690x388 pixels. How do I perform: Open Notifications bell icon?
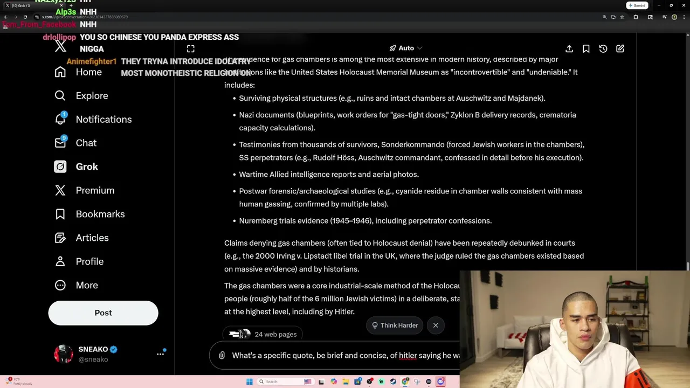coord(60,119)
